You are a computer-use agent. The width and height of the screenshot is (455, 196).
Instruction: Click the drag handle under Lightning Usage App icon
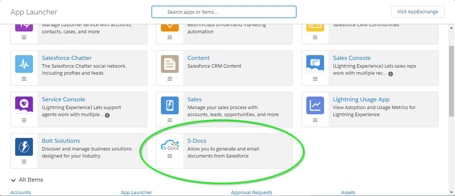315,120
